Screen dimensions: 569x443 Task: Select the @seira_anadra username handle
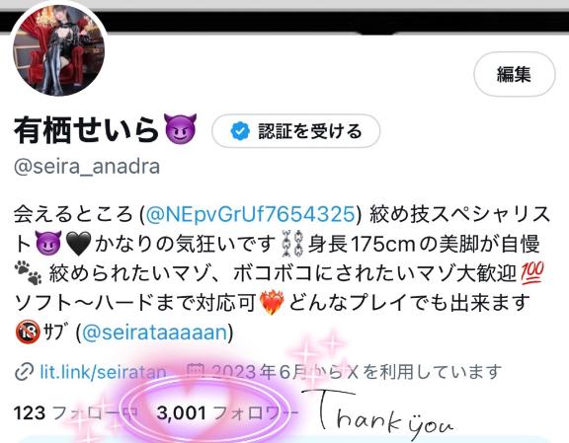point(87,167)
